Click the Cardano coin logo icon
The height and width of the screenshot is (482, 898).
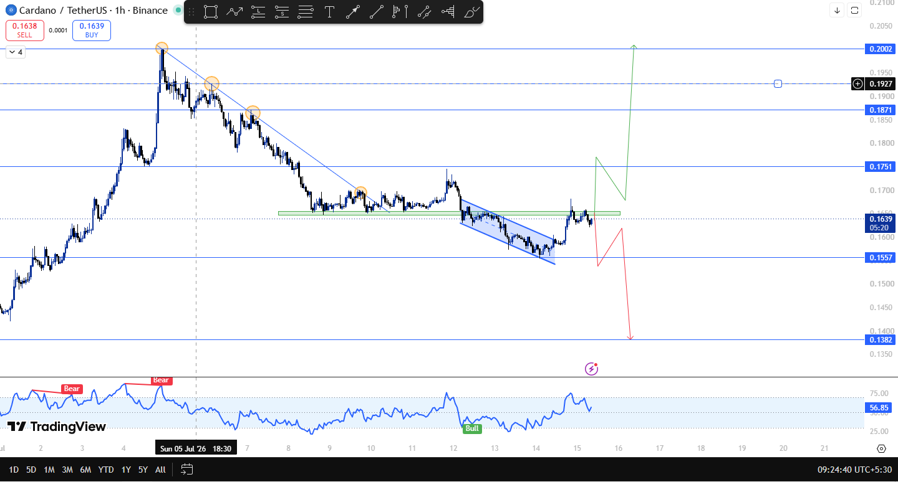11,10
